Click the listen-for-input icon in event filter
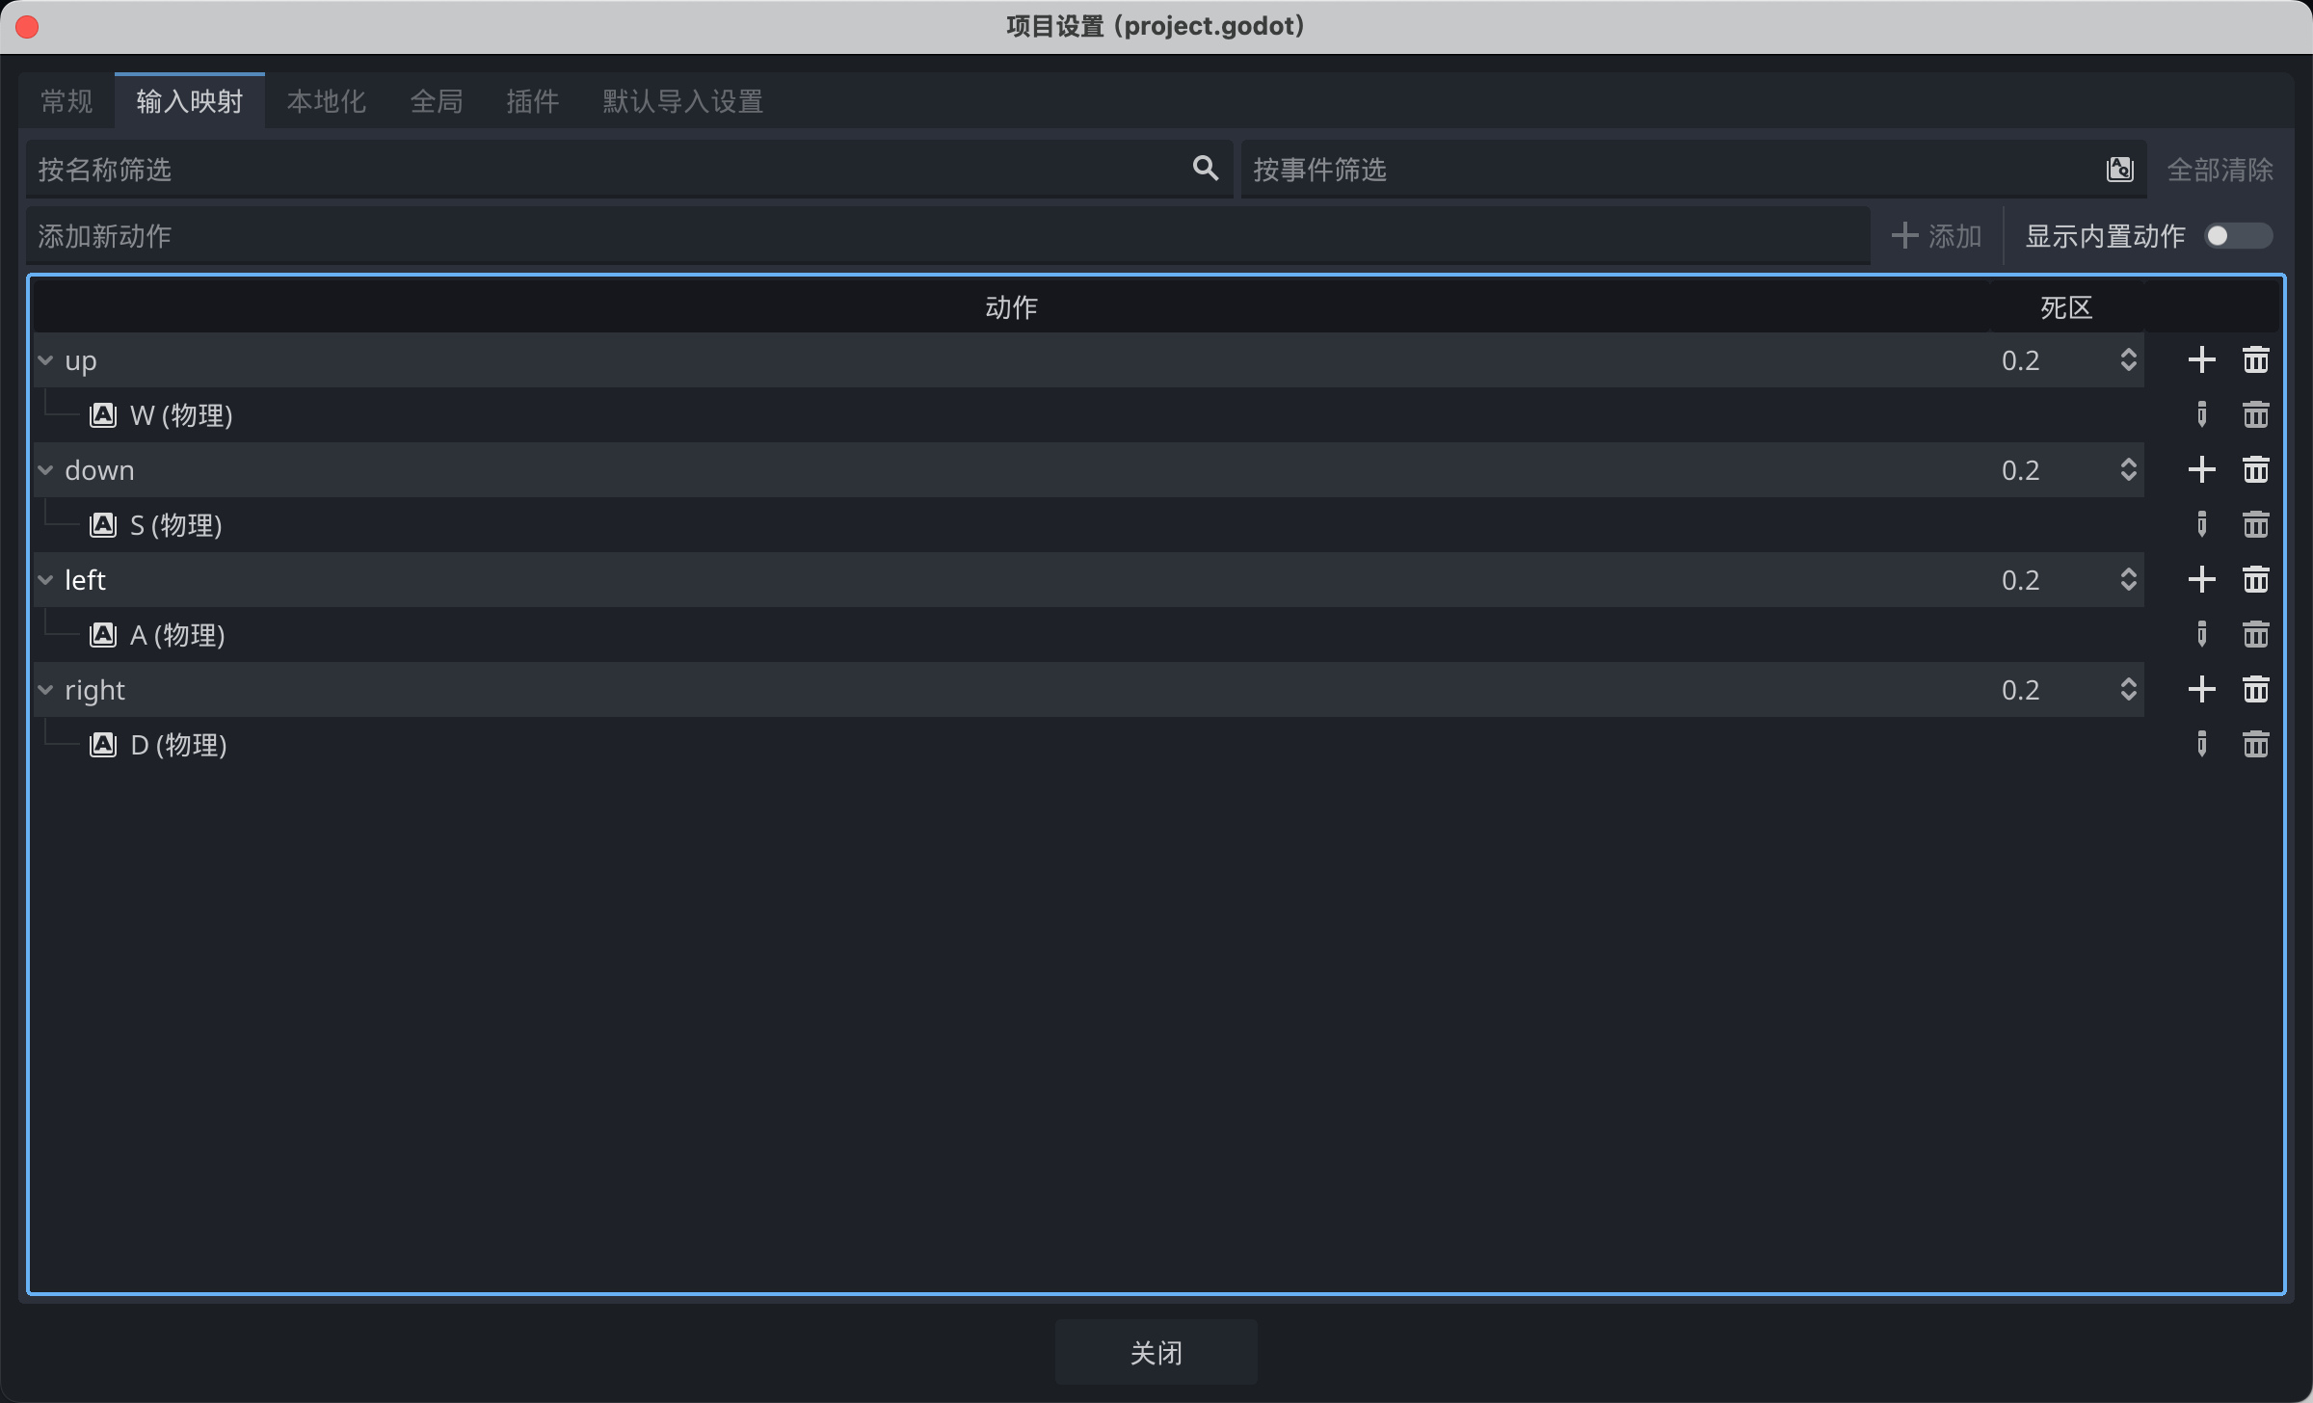 click(2119, 170)
